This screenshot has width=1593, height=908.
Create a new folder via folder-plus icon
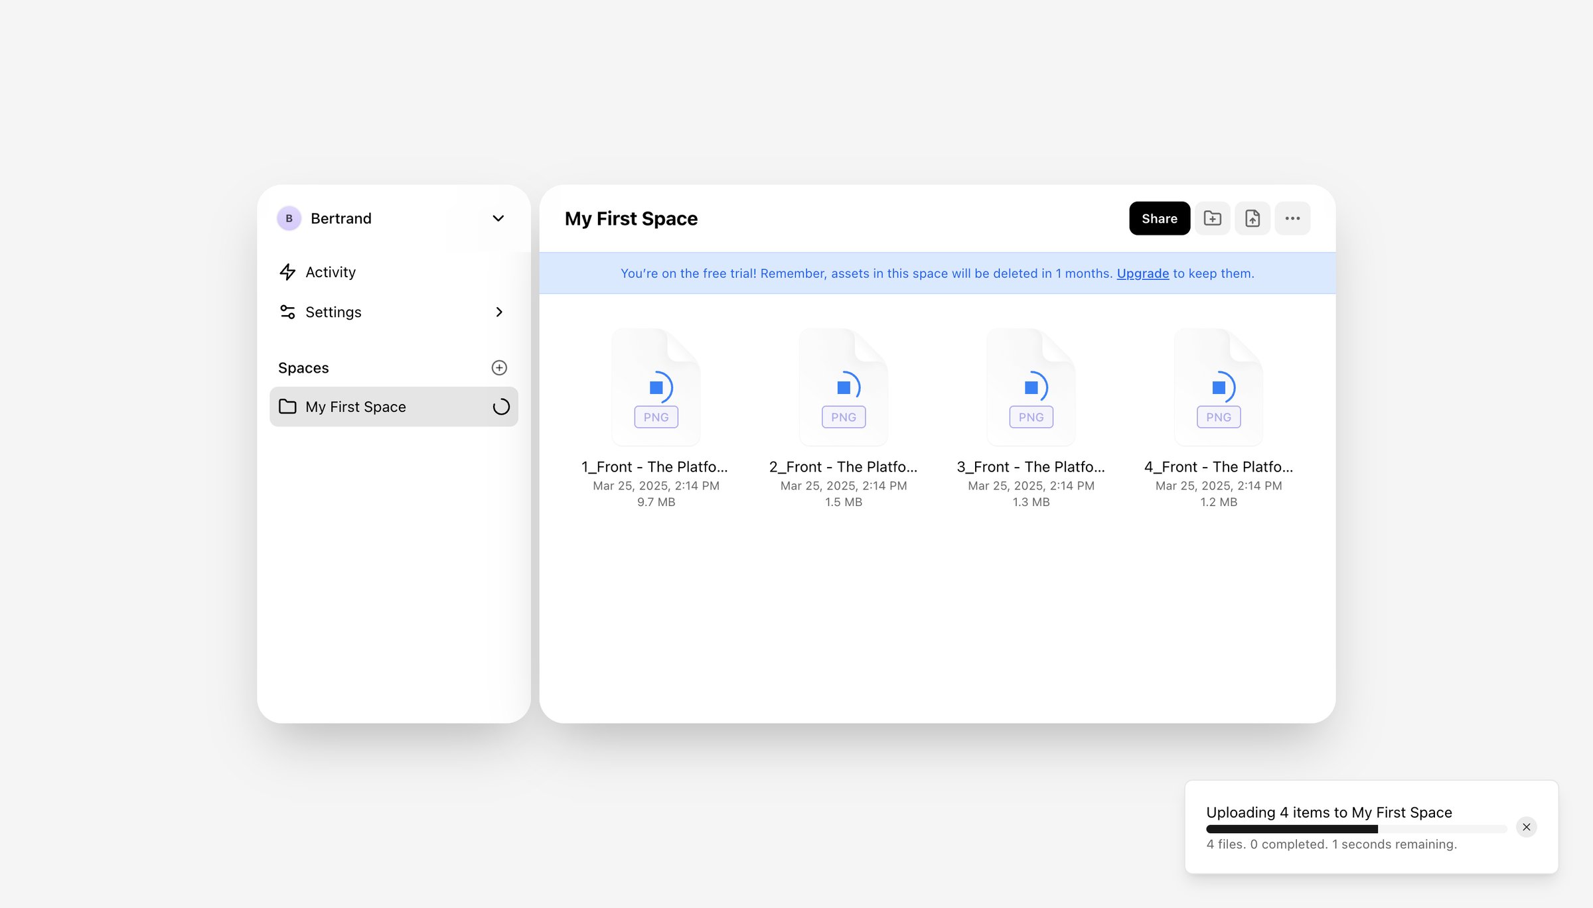pos(1212,218)
